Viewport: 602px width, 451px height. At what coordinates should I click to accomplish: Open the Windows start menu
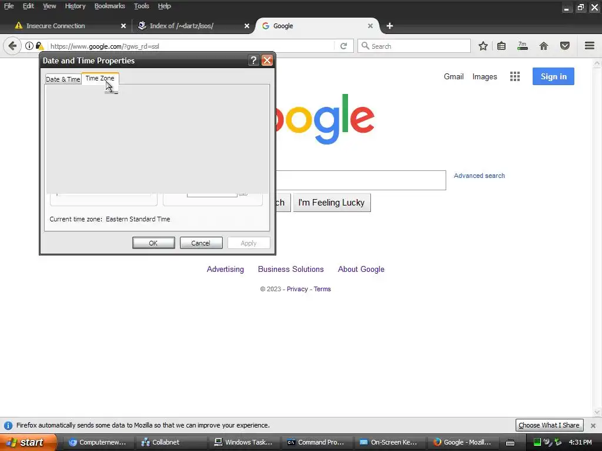pos(28,442)
